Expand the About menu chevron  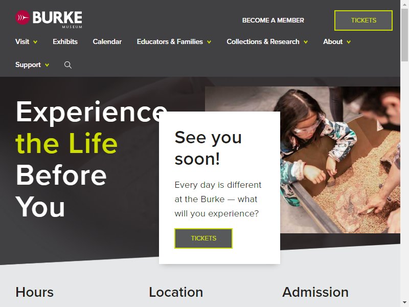349,42
